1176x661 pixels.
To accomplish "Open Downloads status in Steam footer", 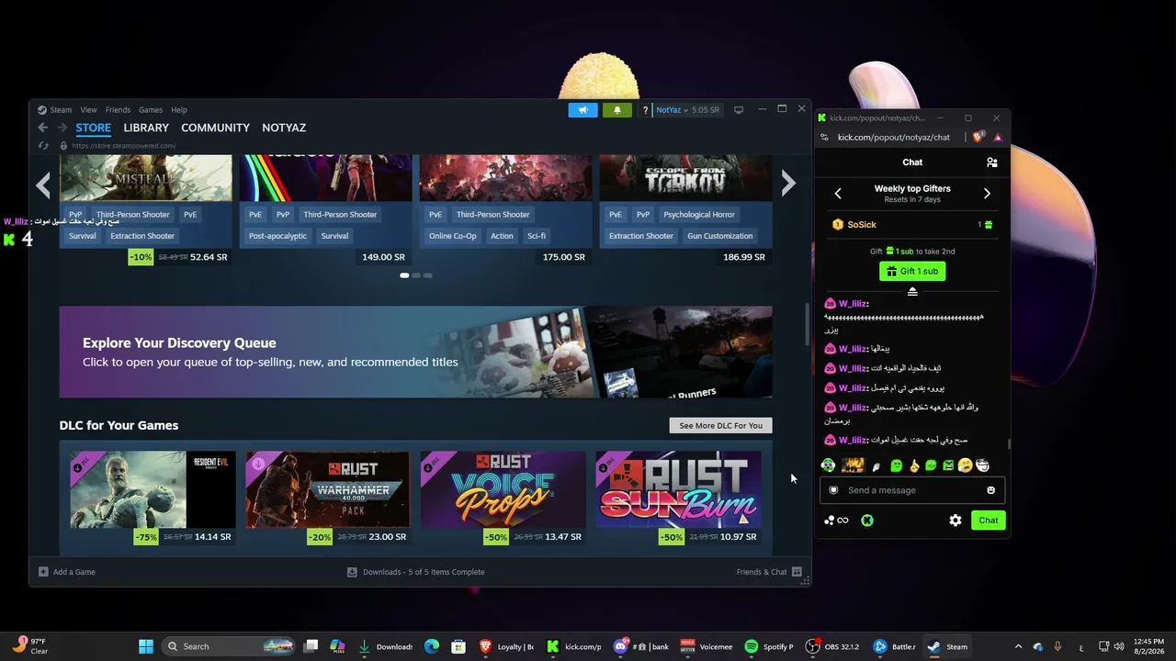I will coord(415,572).
